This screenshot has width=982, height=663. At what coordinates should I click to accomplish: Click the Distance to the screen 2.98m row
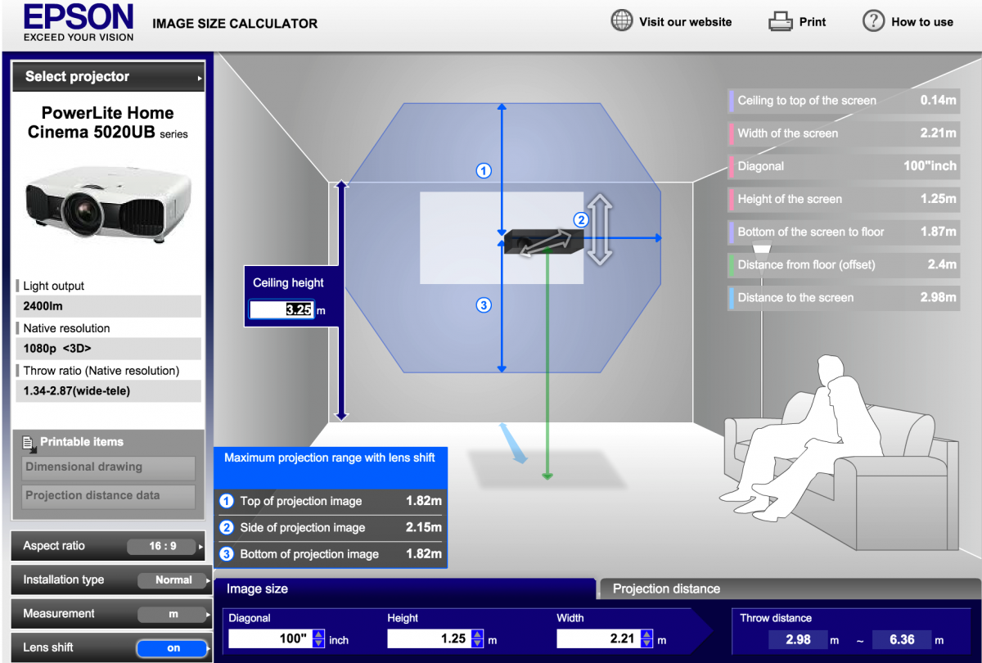tap(843, 297)
